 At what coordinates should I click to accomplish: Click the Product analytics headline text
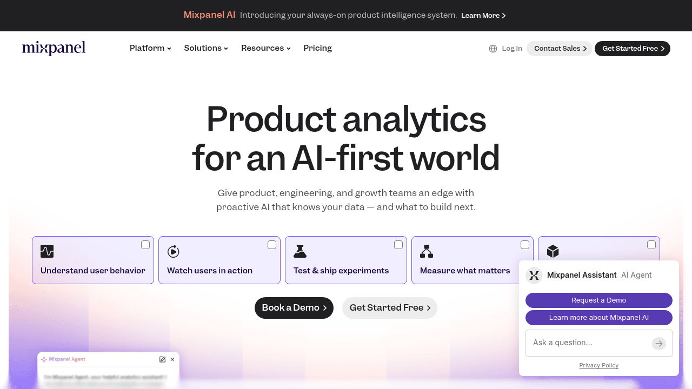point(346,138)
